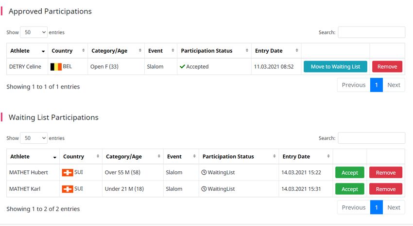Sort approved table by Athlete column arrow
413x226 pixels.
pos(43,51)
